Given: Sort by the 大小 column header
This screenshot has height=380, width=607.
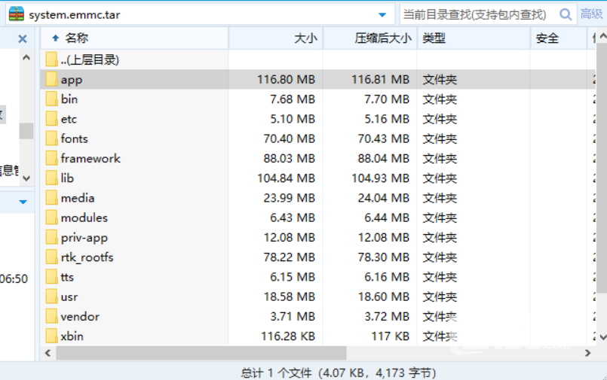Looking at the screenshot, I should [x=276, y=38].
